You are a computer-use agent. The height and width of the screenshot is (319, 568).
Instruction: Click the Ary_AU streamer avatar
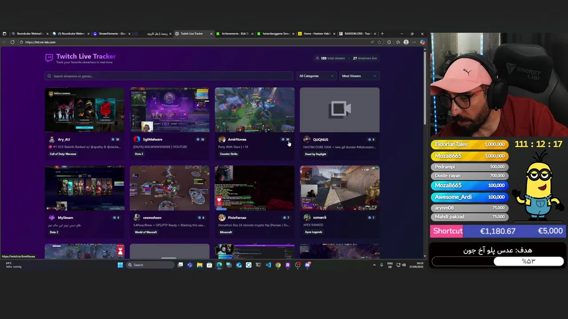click(52, 140)
